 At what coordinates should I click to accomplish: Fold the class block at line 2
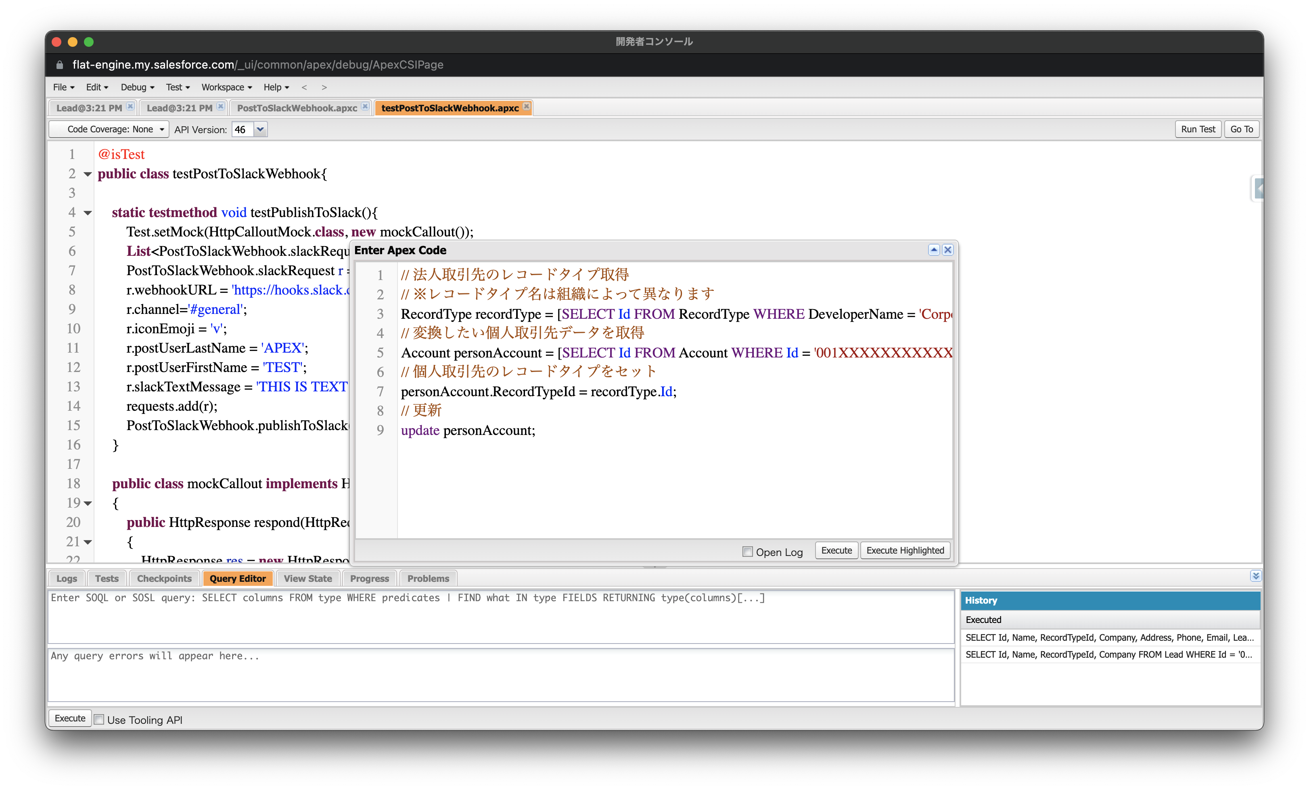[88, 174]
